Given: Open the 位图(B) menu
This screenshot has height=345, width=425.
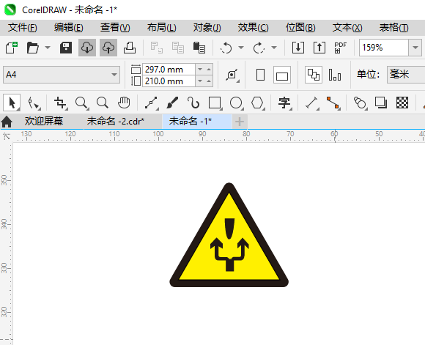Looking at the screenshot, I should 300,28.
